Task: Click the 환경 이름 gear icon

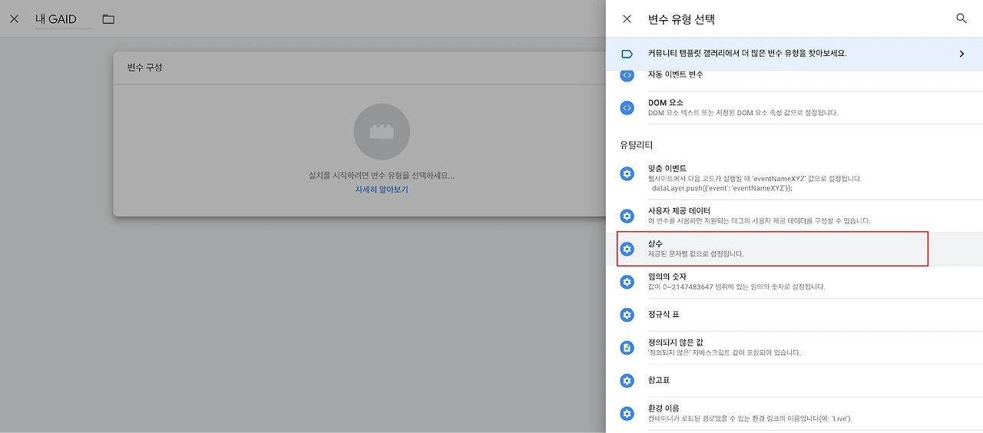Action: click(x=627, y=414)
